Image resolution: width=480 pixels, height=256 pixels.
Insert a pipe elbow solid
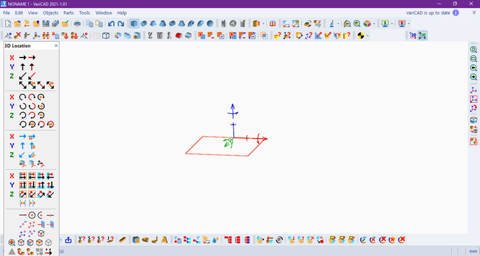click(x=191, y=23)
